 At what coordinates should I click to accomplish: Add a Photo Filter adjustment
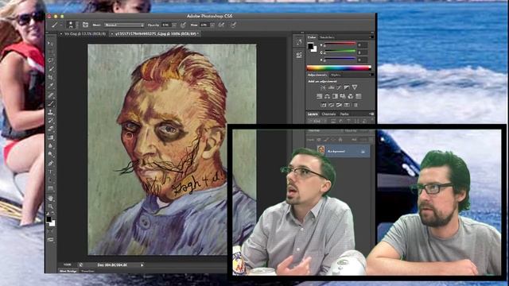click(343, 96)
